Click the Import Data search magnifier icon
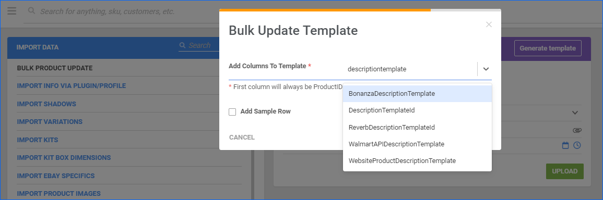Viewport: 603px width, 200px height. coord(183,45)
